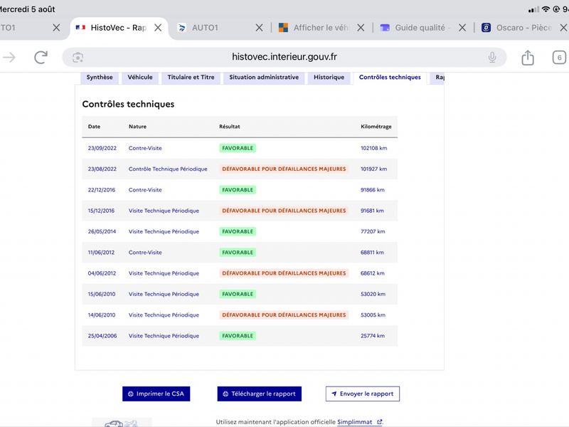The width and height of the screenshot is (569, 427).
Task: Go to the Situation administrative tab
Action: [x=264, y=78]
